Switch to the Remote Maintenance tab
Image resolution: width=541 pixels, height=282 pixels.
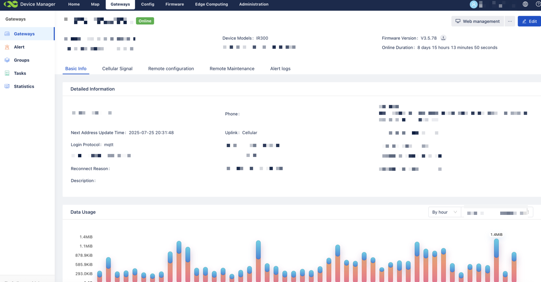[232, 68]
